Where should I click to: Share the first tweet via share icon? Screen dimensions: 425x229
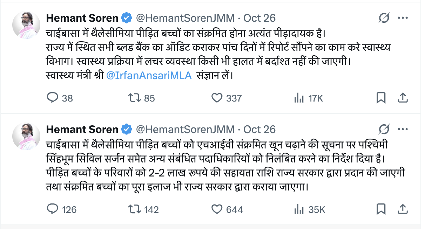tap(403, 98)
